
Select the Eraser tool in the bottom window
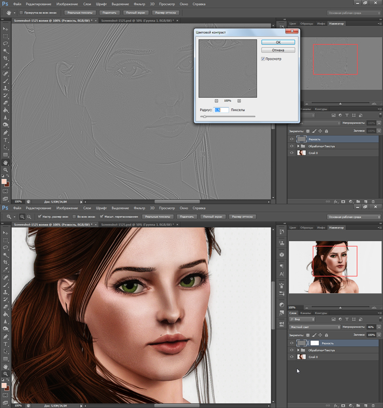point(6,307)
